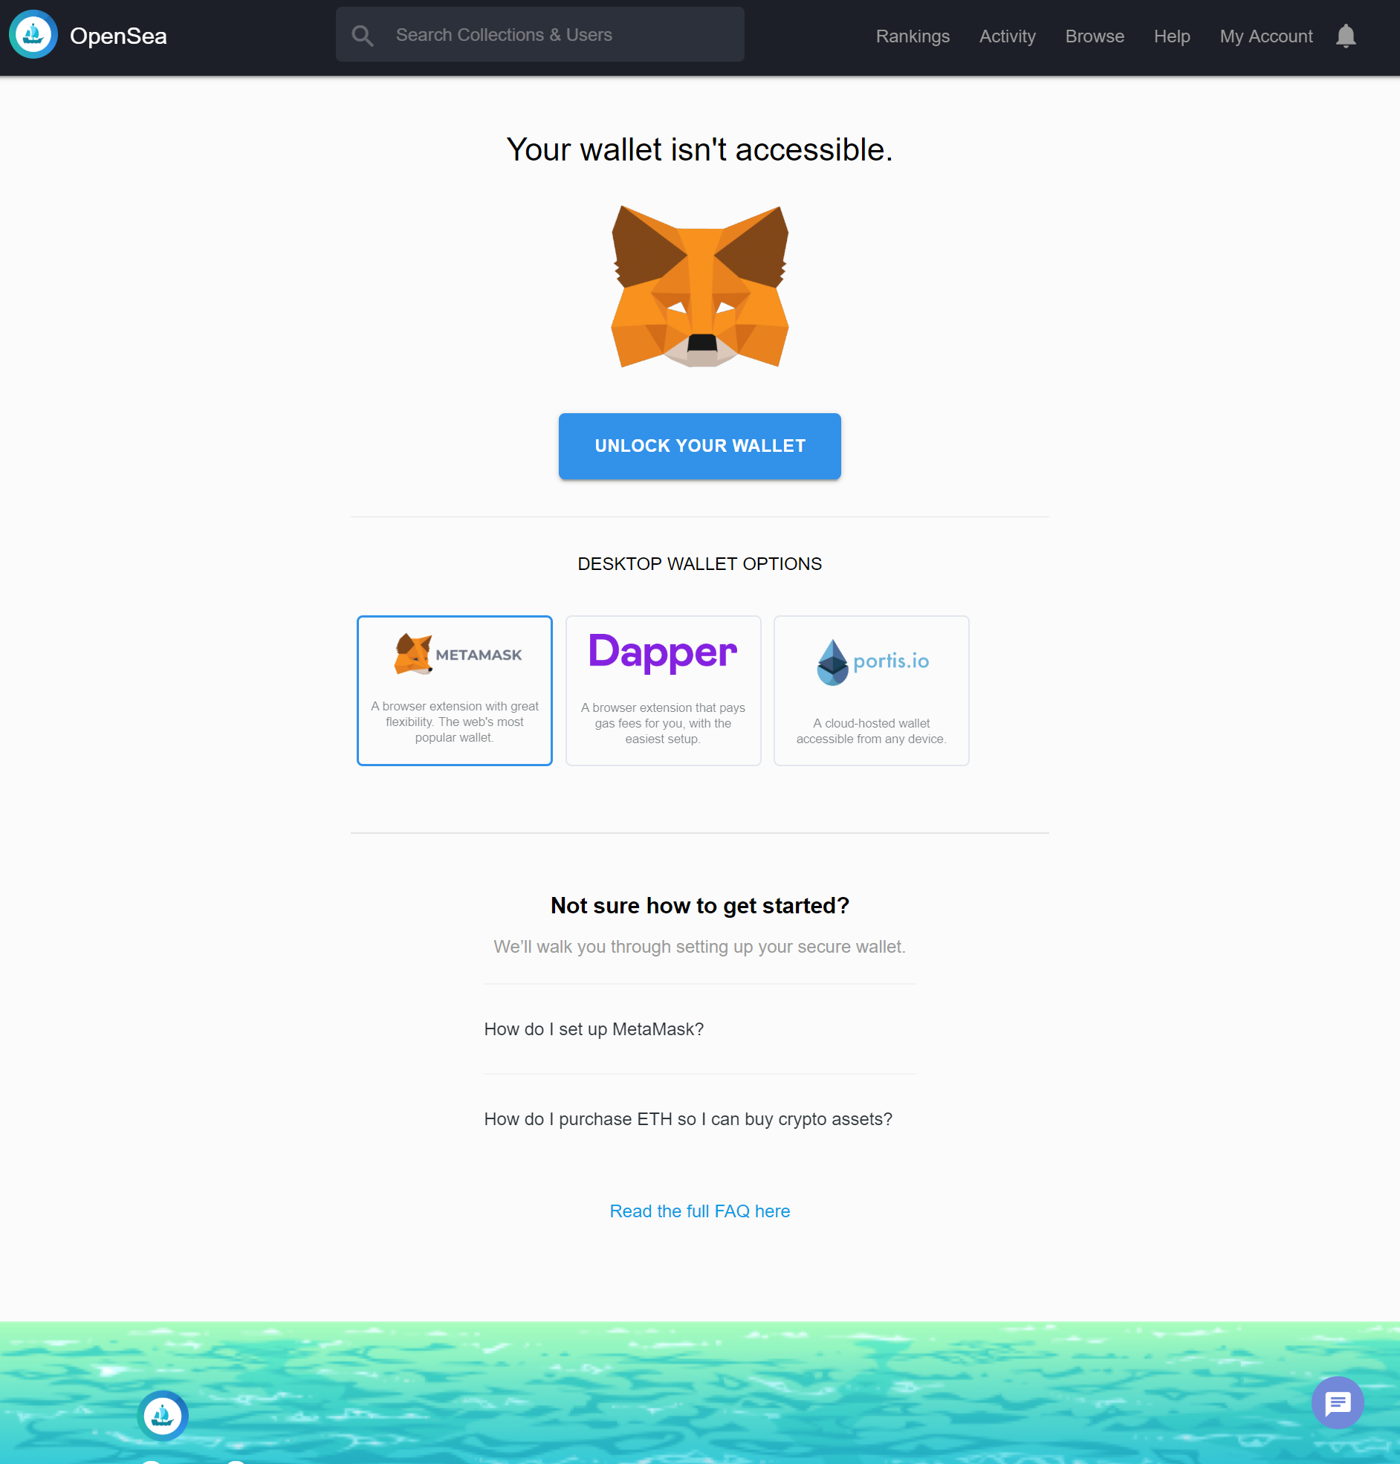Select the MetaMask wallet option card

(x=455, y=690)
